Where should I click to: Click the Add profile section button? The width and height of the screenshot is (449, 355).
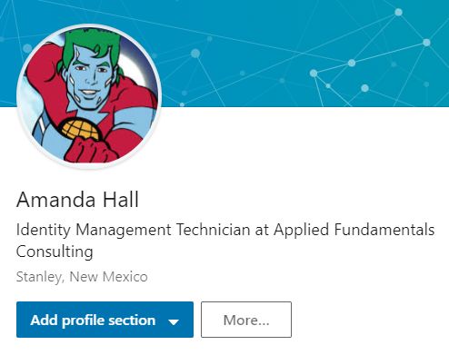(105, 320)
